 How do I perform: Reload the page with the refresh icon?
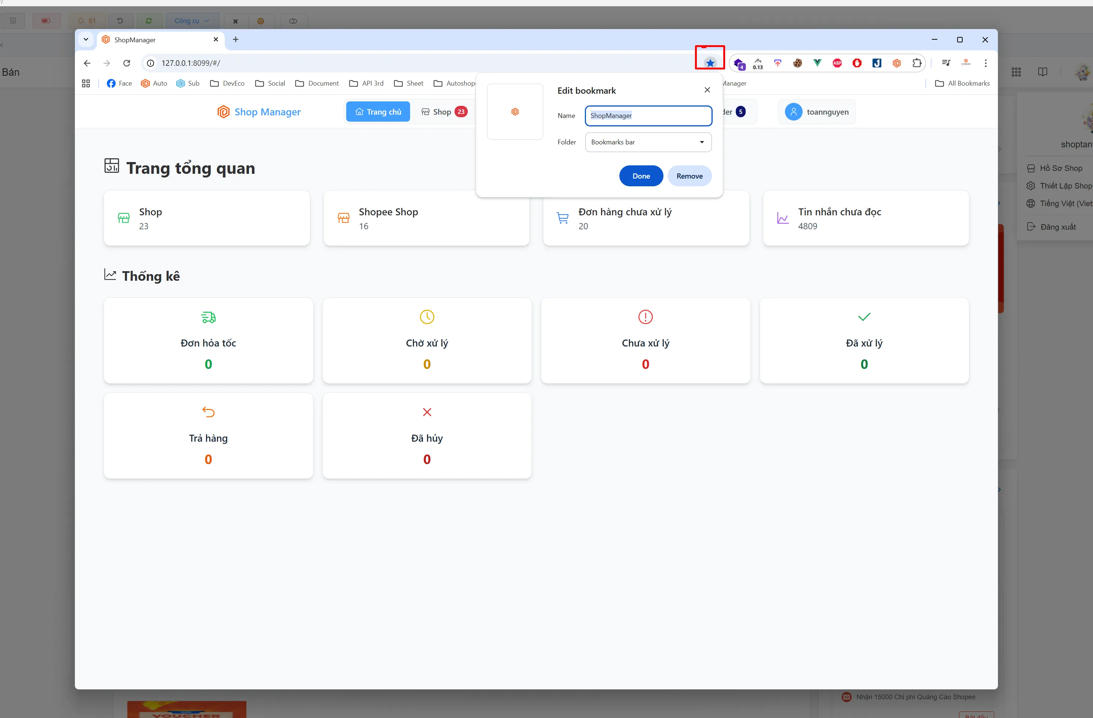coord(127,63)
